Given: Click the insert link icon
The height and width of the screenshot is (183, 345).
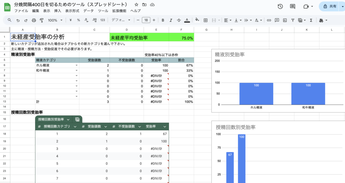Looking at the screenshot, I should click(269, 20).
